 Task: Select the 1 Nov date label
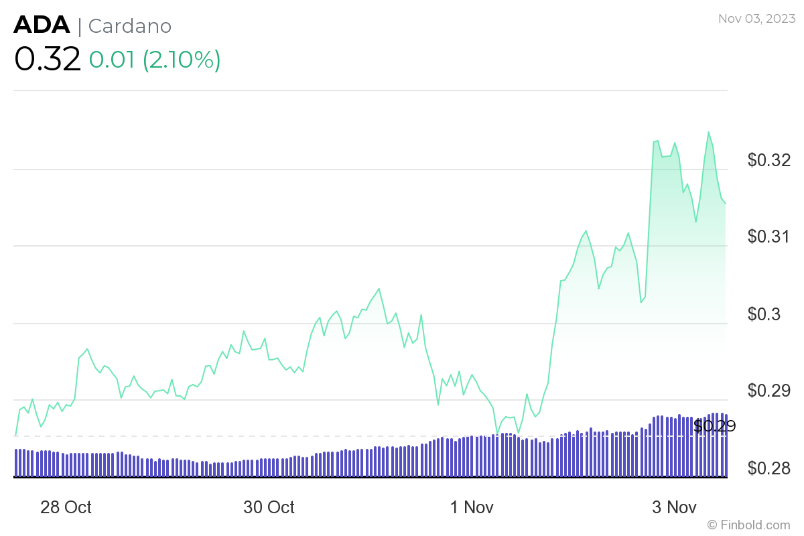coord(472,507)
